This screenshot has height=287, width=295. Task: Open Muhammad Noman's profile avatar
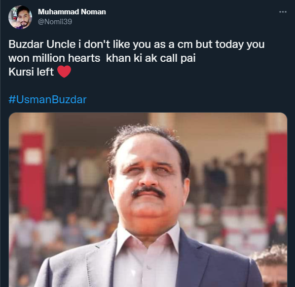20,17
